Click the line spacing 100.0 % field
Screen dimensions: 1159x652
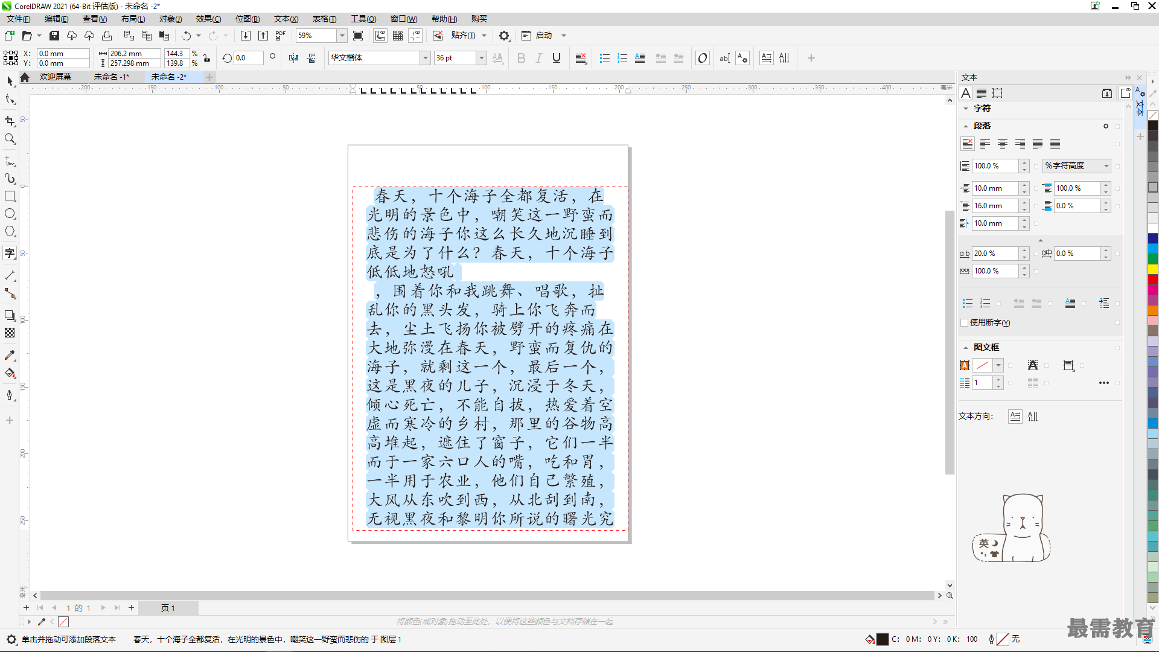995,165
